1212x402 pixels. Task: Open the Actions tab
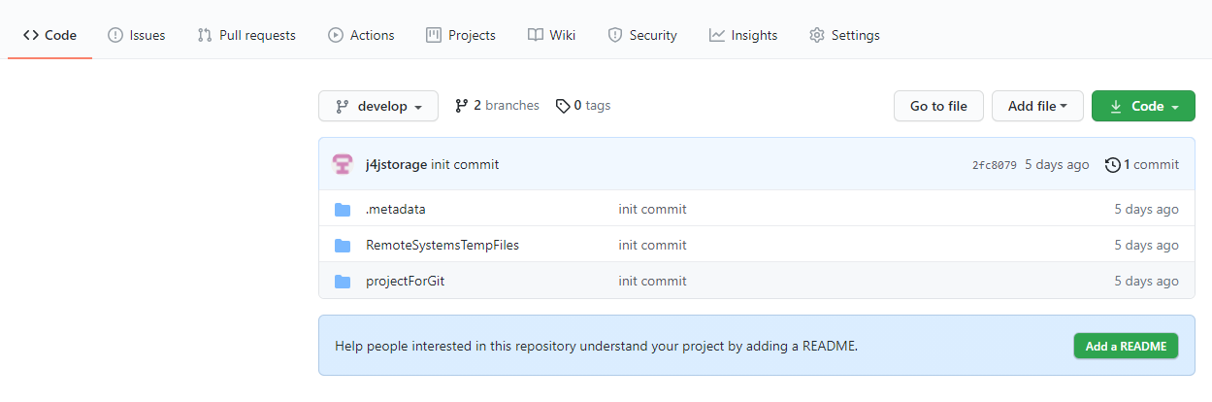[x=361, y=35]
